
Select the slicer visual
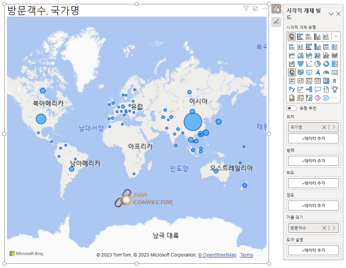click(x=309, y=81)
